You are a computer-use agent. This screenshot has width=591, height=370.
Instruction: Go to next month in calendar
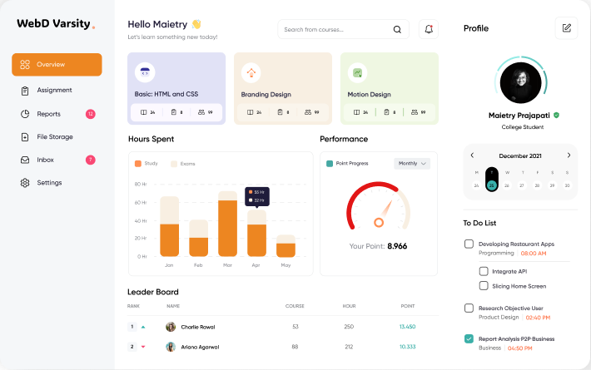click(x=569, y=155)
